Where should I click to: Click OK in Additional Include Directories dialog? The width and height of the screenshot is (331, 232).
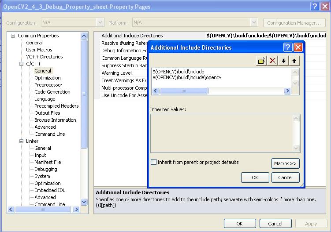[255, 178]
